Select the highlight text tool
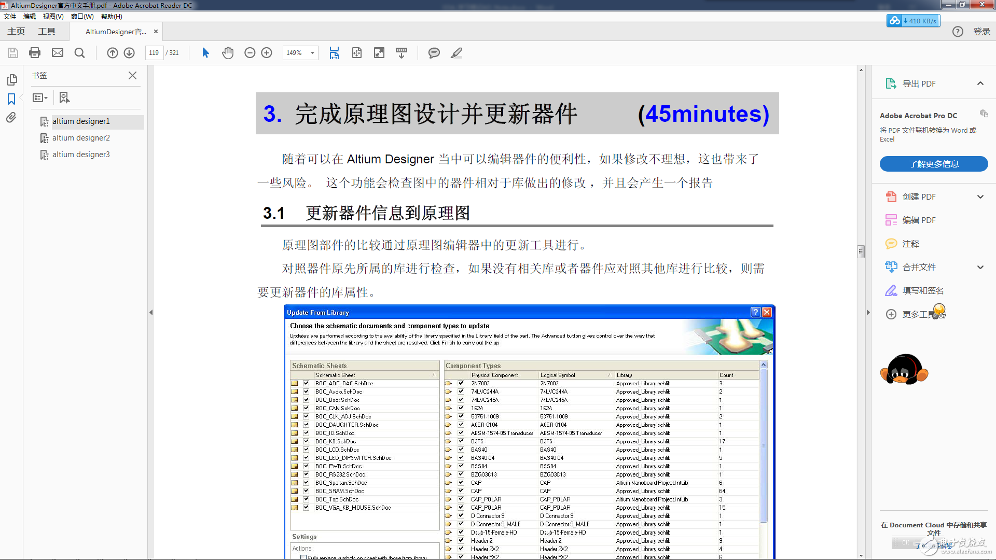The height and width of the screenshot is (560, 996). pyautogui.click(x=457, y=52)
